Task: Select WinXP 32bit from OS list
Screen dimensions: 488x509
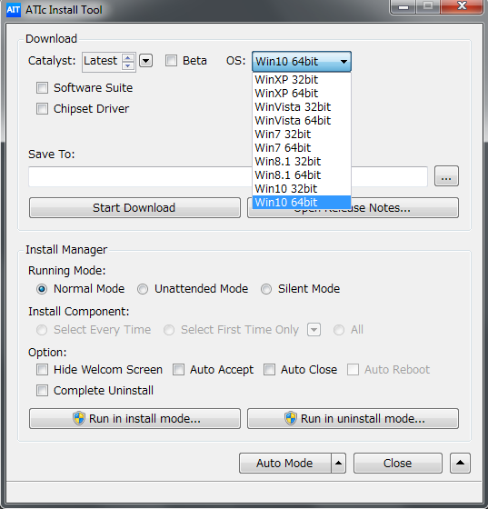Action: 302,80
